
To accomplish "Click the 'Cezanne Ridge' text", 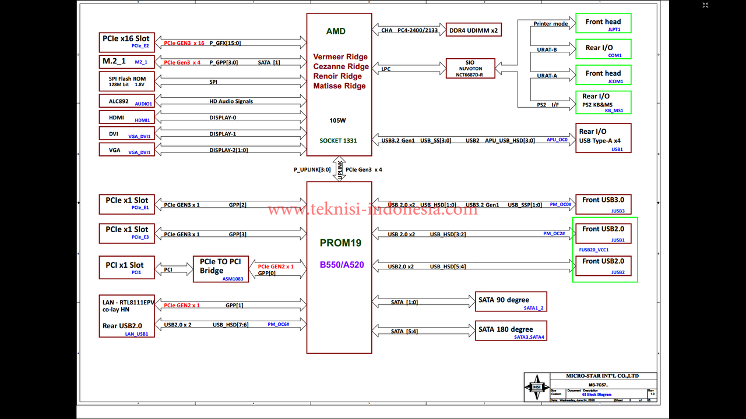I will coord(341,66).
